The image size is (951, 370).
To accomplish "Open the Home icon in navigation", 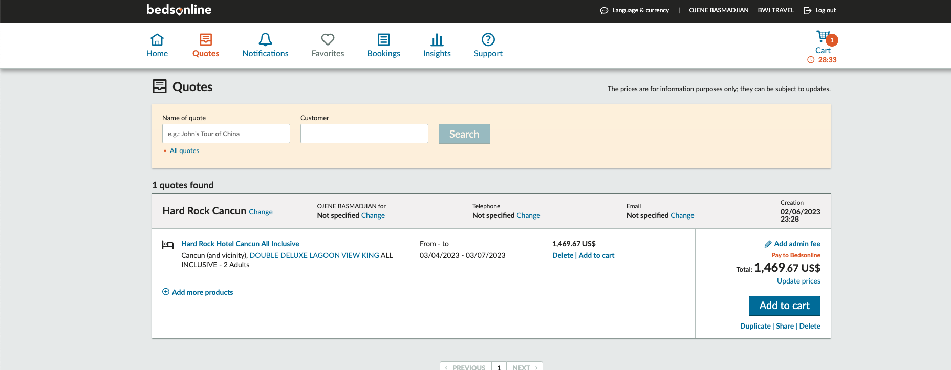I will tap(157, 39).
